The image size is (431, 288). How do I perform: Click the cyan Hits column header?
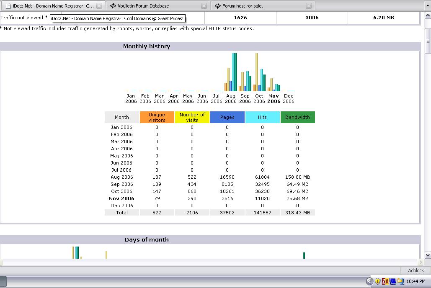(x=262, y=117)
